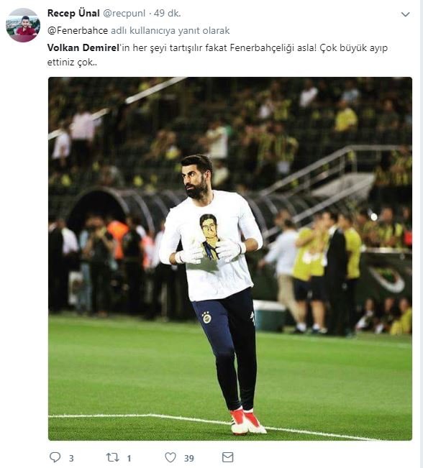Open Recep Ünal's profile avatar picture
This screenshot has height=468, width=423.
[23, 25]
